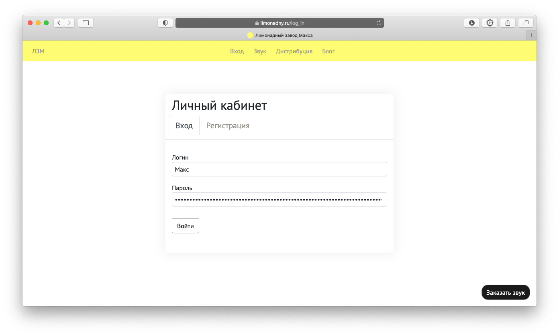Open the Звук navigation link
Image resolution: width=559 pixels, height=336 pixels.
pyautogui.click(x=260, y=51)
